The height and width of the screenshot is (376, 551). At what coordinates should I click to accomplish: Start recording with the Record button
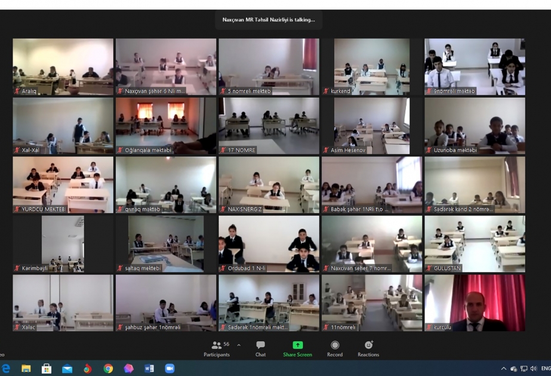click(x=335, y=349)
